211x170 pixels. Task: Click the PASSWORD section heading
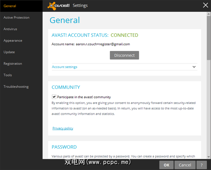point(64,147)
